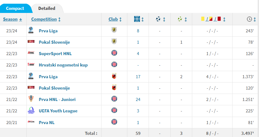
Task: Switch to the Detailed tab
Action: pyautogui.click(x=47, y=8)
